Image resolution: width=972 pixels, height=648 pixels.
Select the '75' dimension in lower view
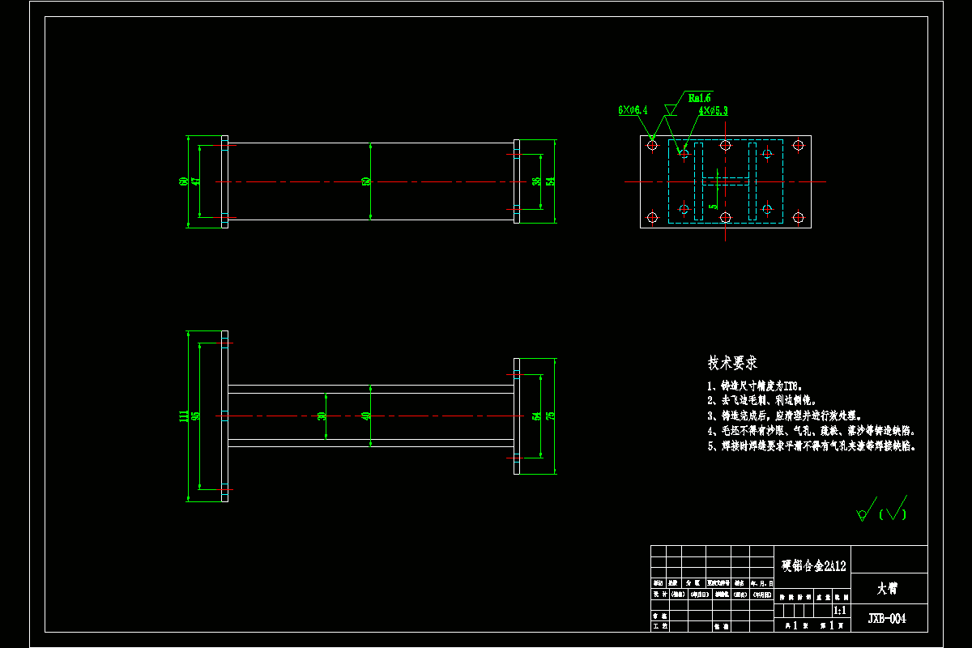[550, 416]
